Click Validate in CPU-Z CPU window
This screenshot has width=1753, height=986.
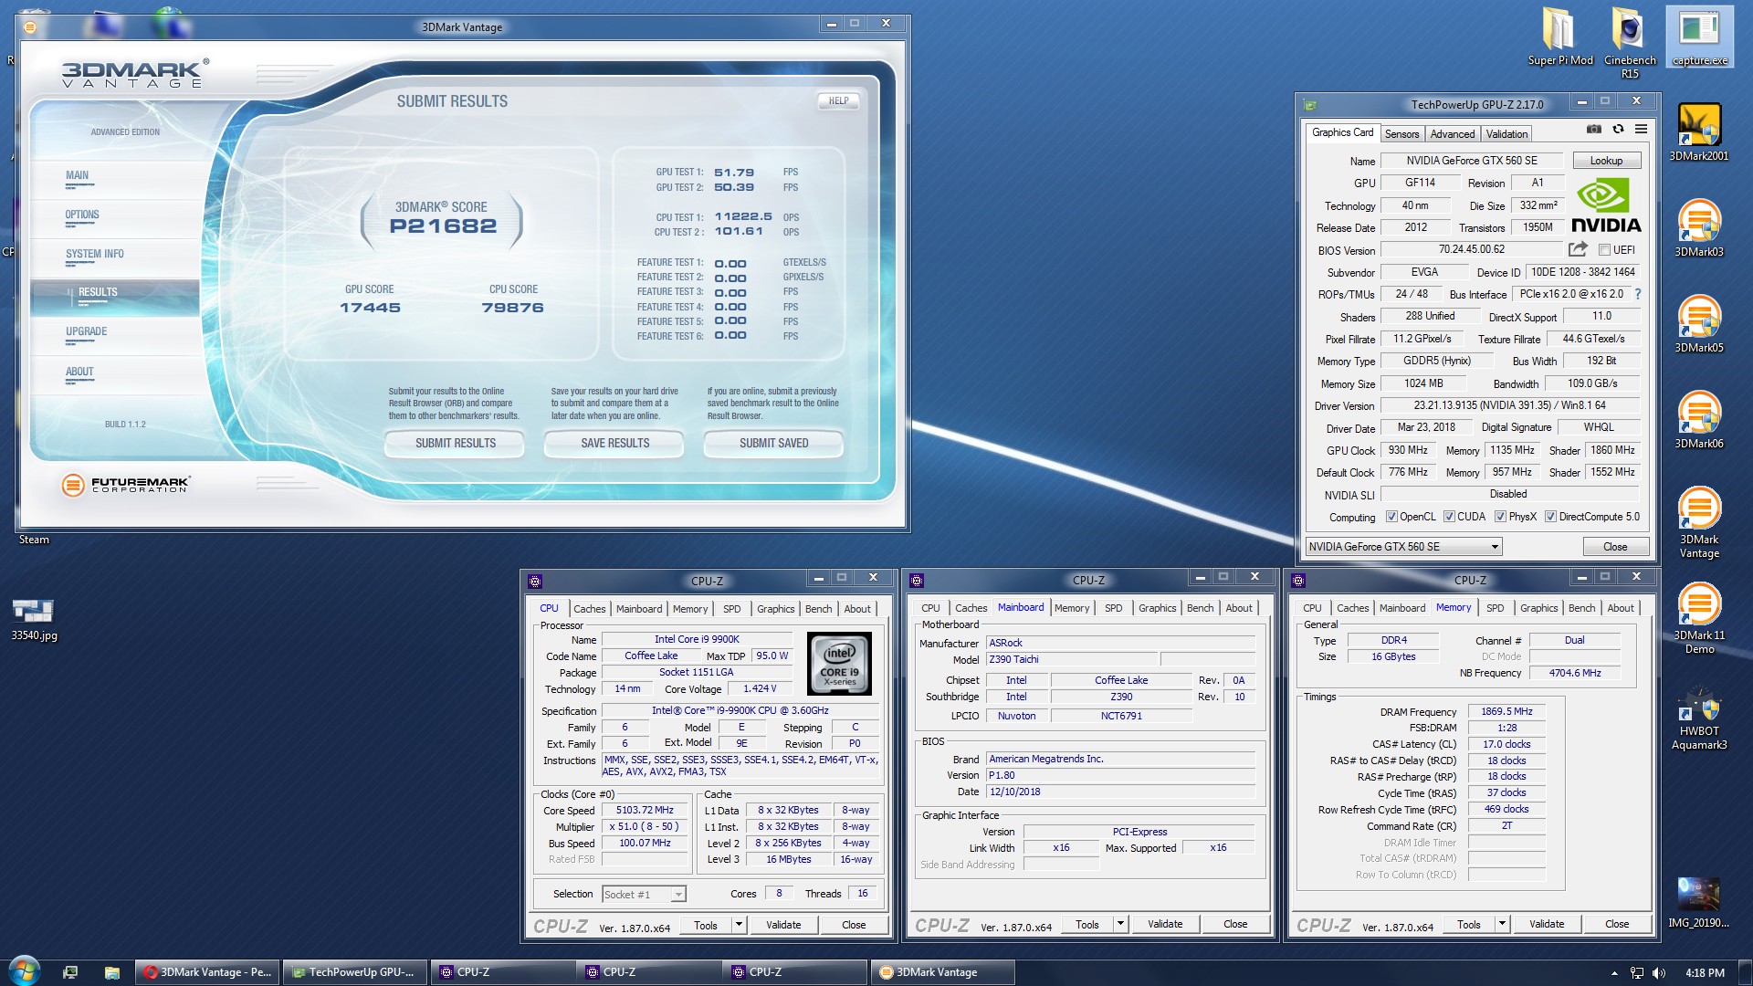click(x=782, y=925)
